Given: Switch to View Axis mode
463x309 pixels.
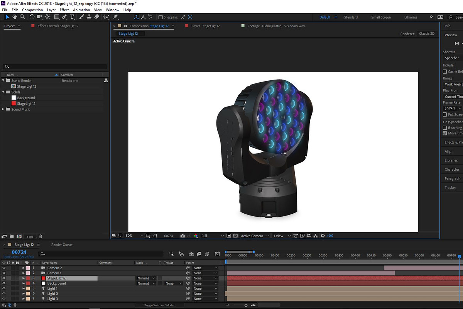Looking at the screenshot, I should pyautogui.click(x=151, y=17).
